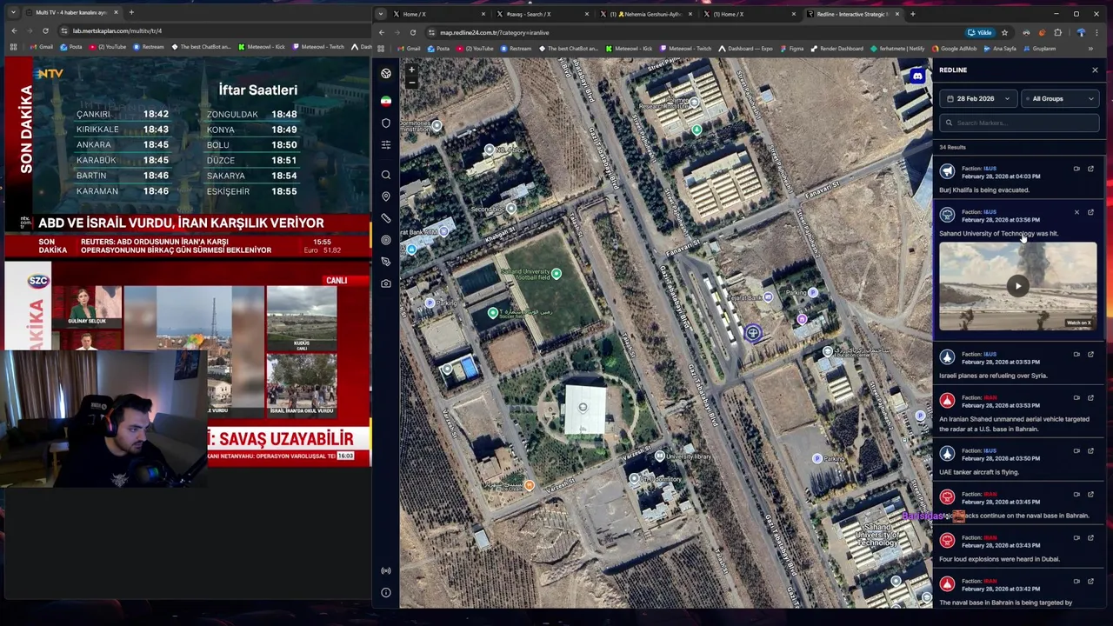Switch to the (1) Home / X tab
The width and height of the screenshot is (1113, 626).
(750, 14)
